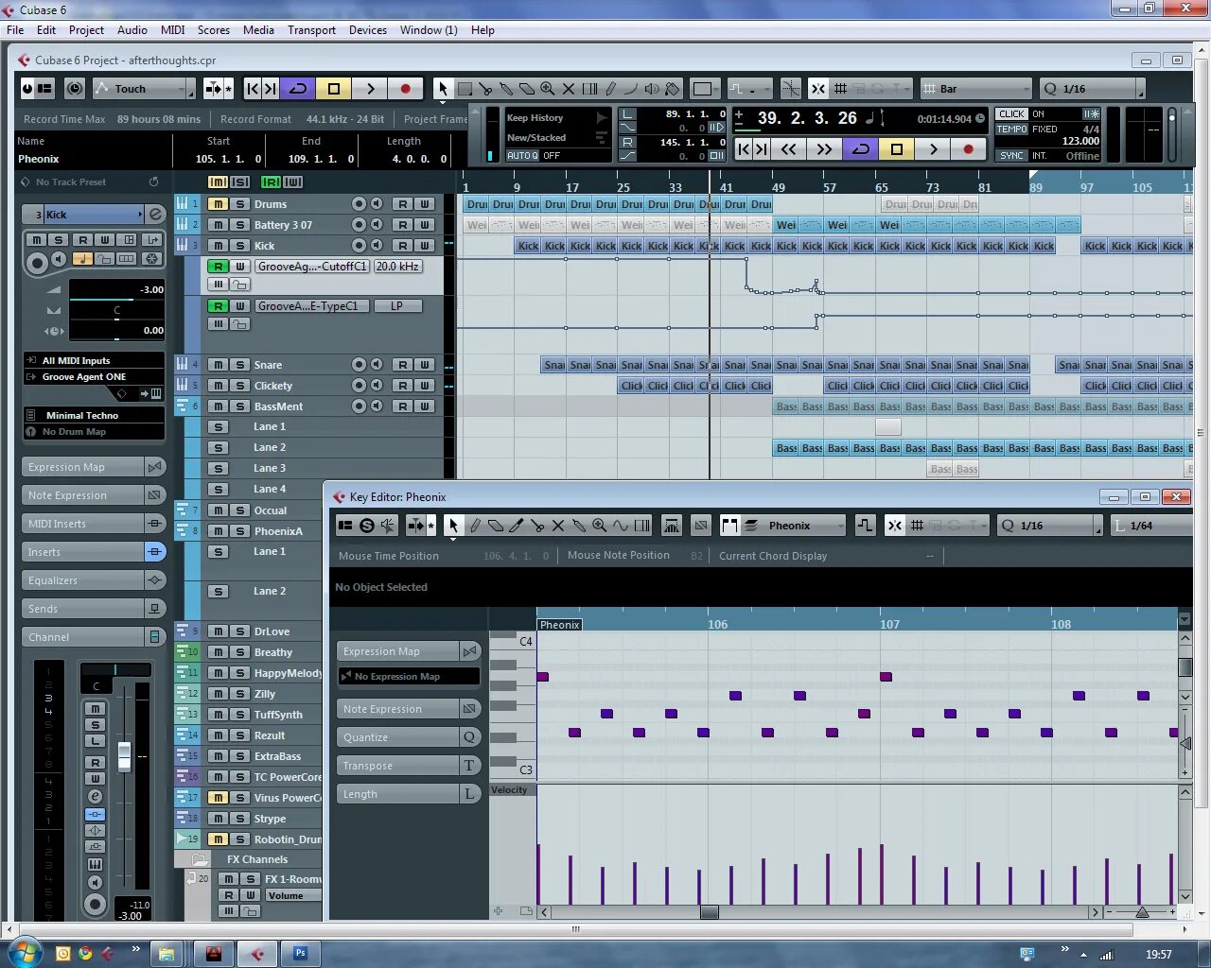Open the Project menu
Screen dimensions: 1211x968
(x=86, y=30)
